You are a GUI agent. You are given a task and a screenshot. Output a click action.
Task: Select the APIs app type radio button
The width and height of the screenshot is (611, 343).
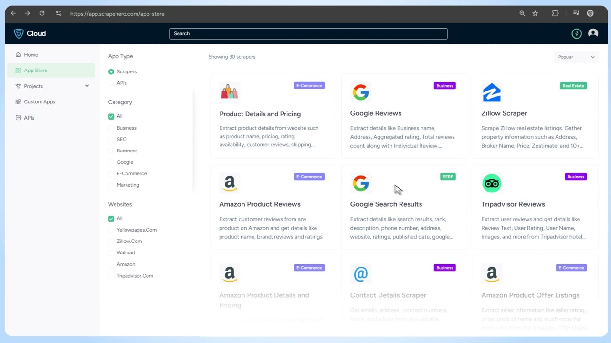(111, 83)
